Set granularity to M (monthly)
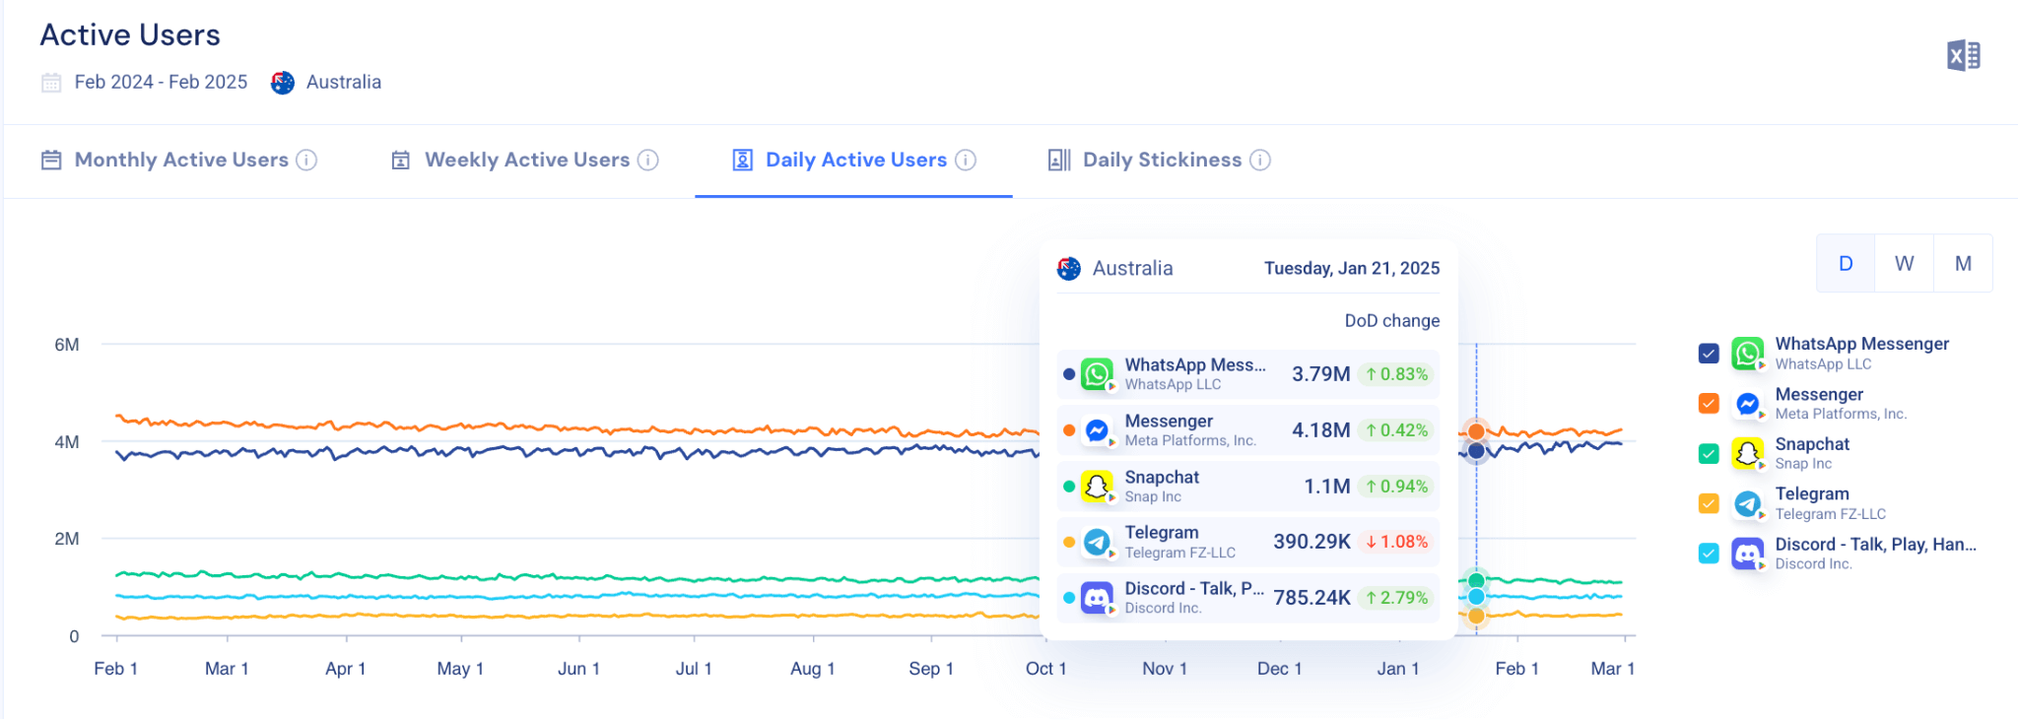 1963,263
